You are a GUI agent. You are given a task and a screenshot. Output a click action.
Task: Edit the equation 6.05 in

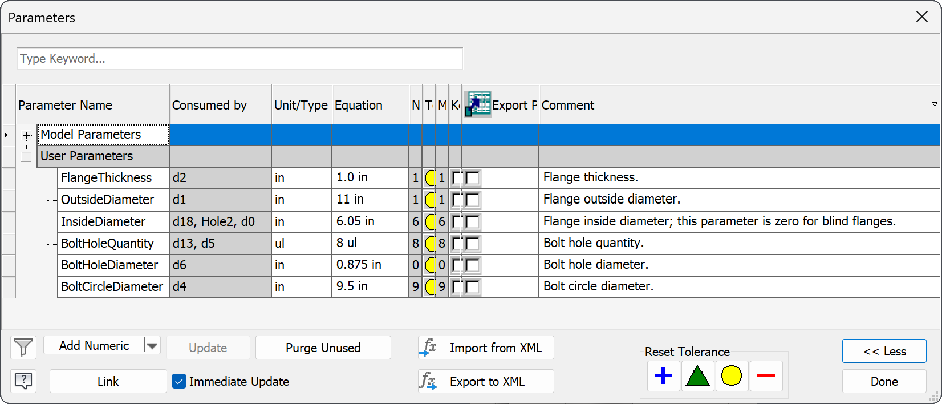pos(371,221)
